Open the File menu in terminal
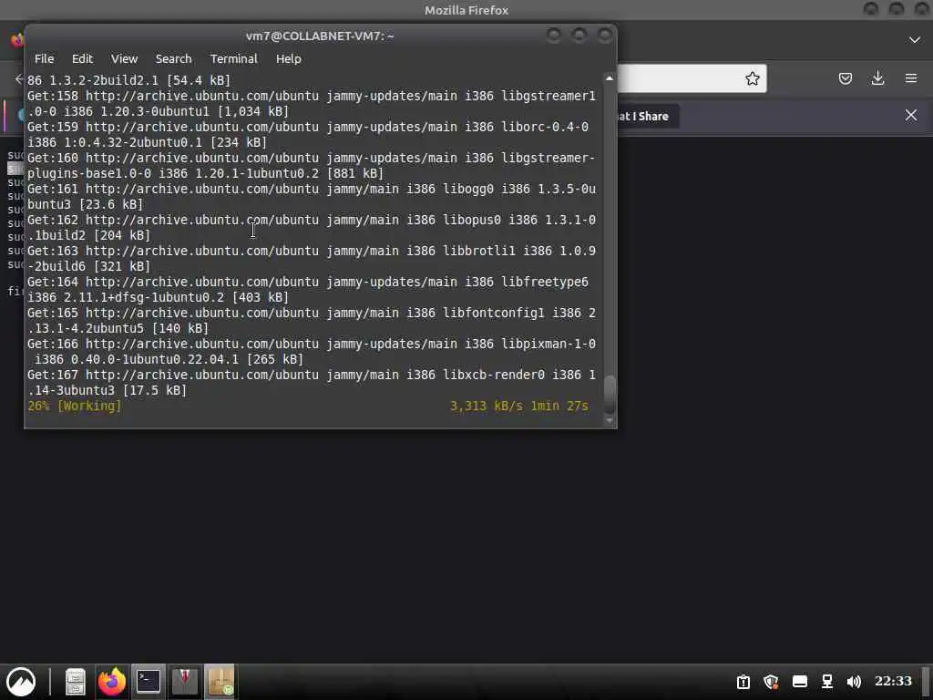933x700 pixels. (x=44, y=59)
